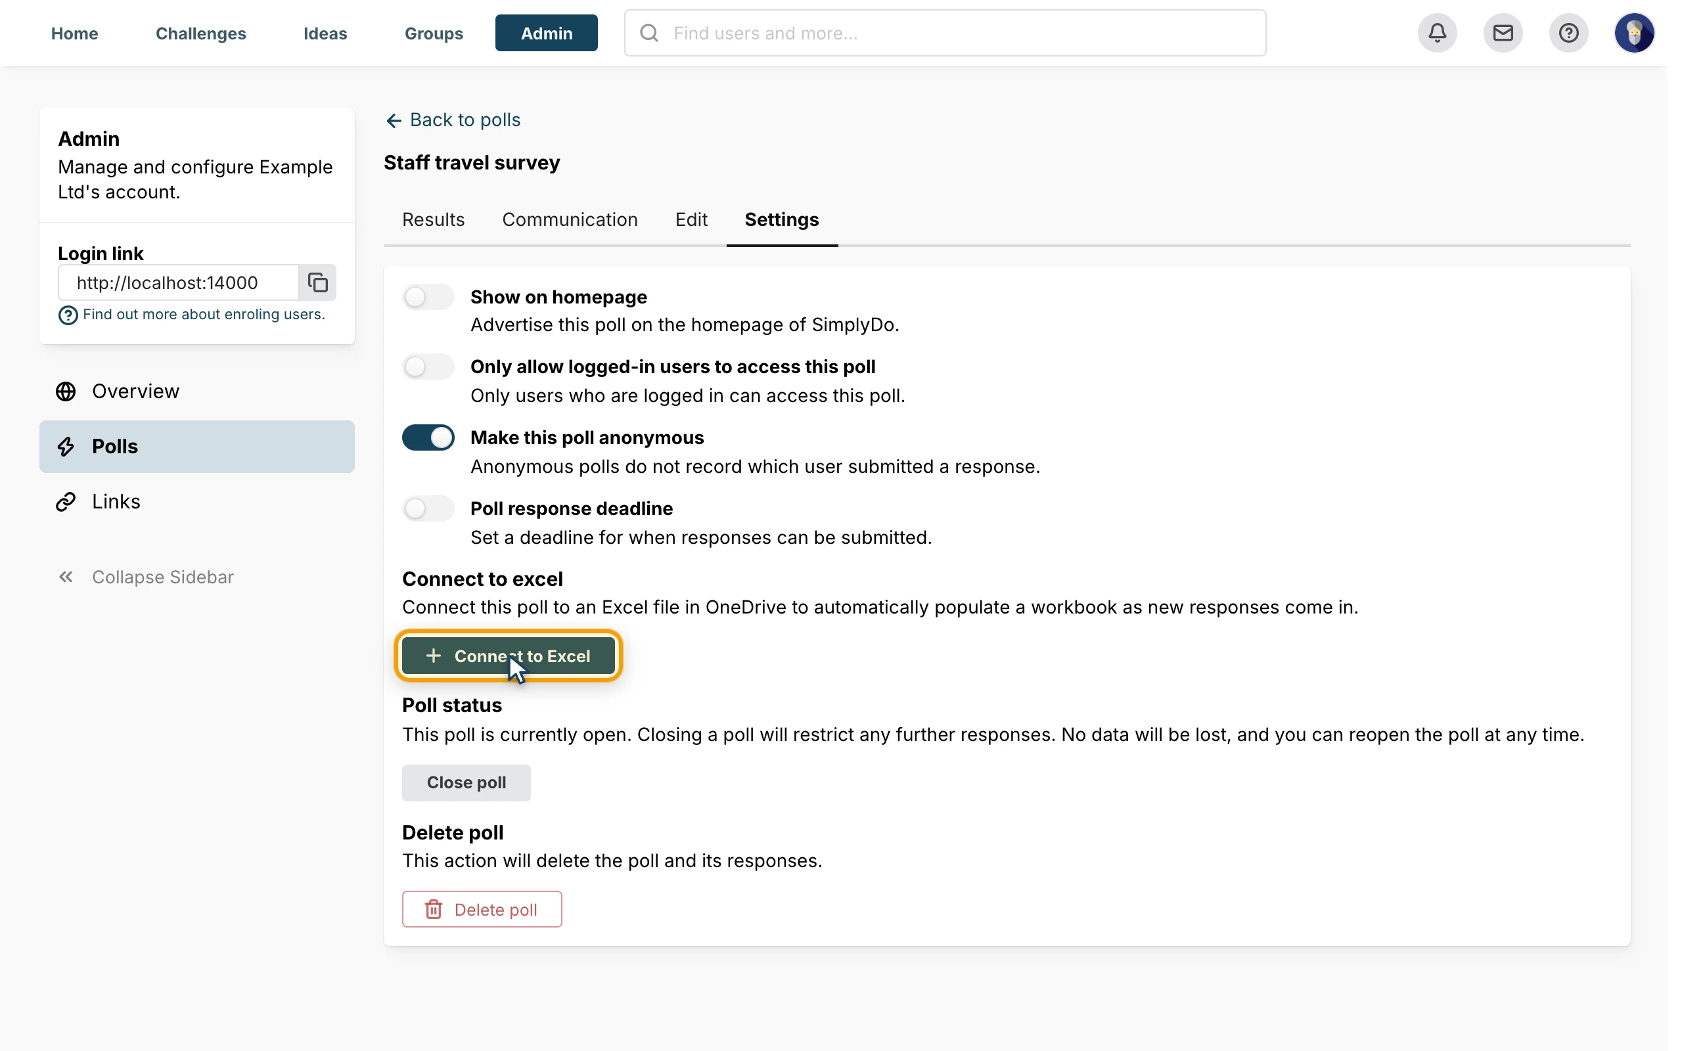Open the user profile avatar
1682x1051 pixels.
[x=1634, y=33]
